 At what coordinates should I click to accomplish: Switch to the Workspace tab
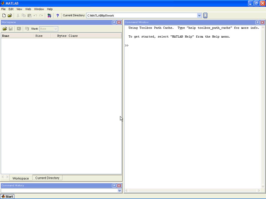click(21, 178)
